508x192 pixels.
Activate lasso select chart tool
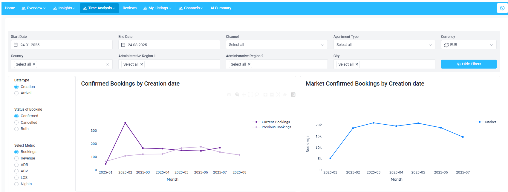[257, 95]
